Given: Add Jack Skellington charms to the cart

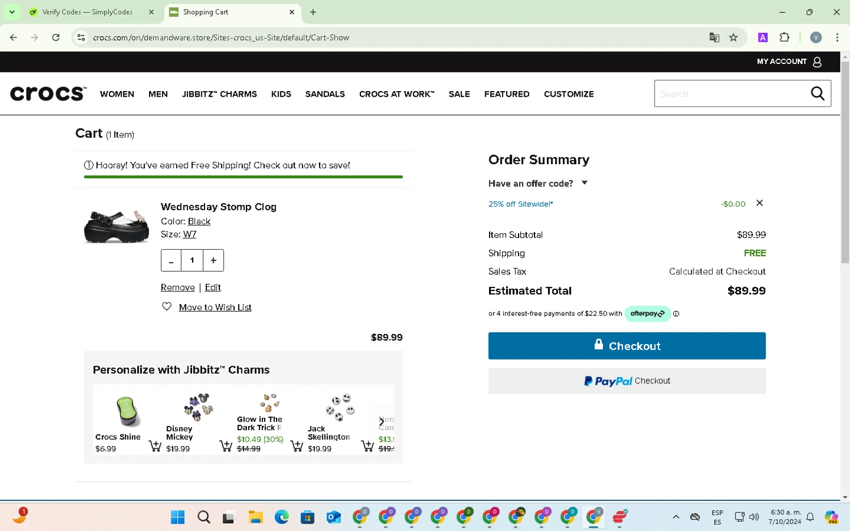Looking at the screenshot, I should pyautogui.click(x=367, y=446).
